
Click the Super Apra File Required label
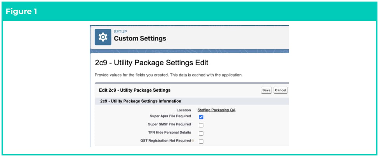tap(170, 116)
